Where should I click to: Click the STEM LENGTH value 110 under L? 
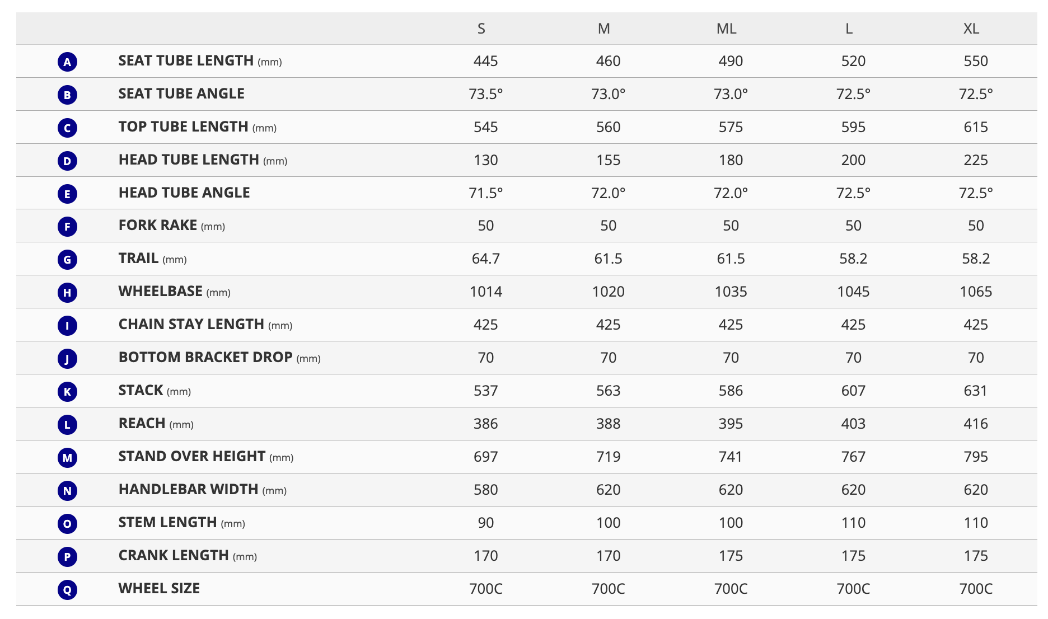(x=853, y=523)
